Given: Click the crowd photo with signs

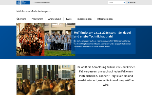Looking at the screenshot, I should coord(46,80).
